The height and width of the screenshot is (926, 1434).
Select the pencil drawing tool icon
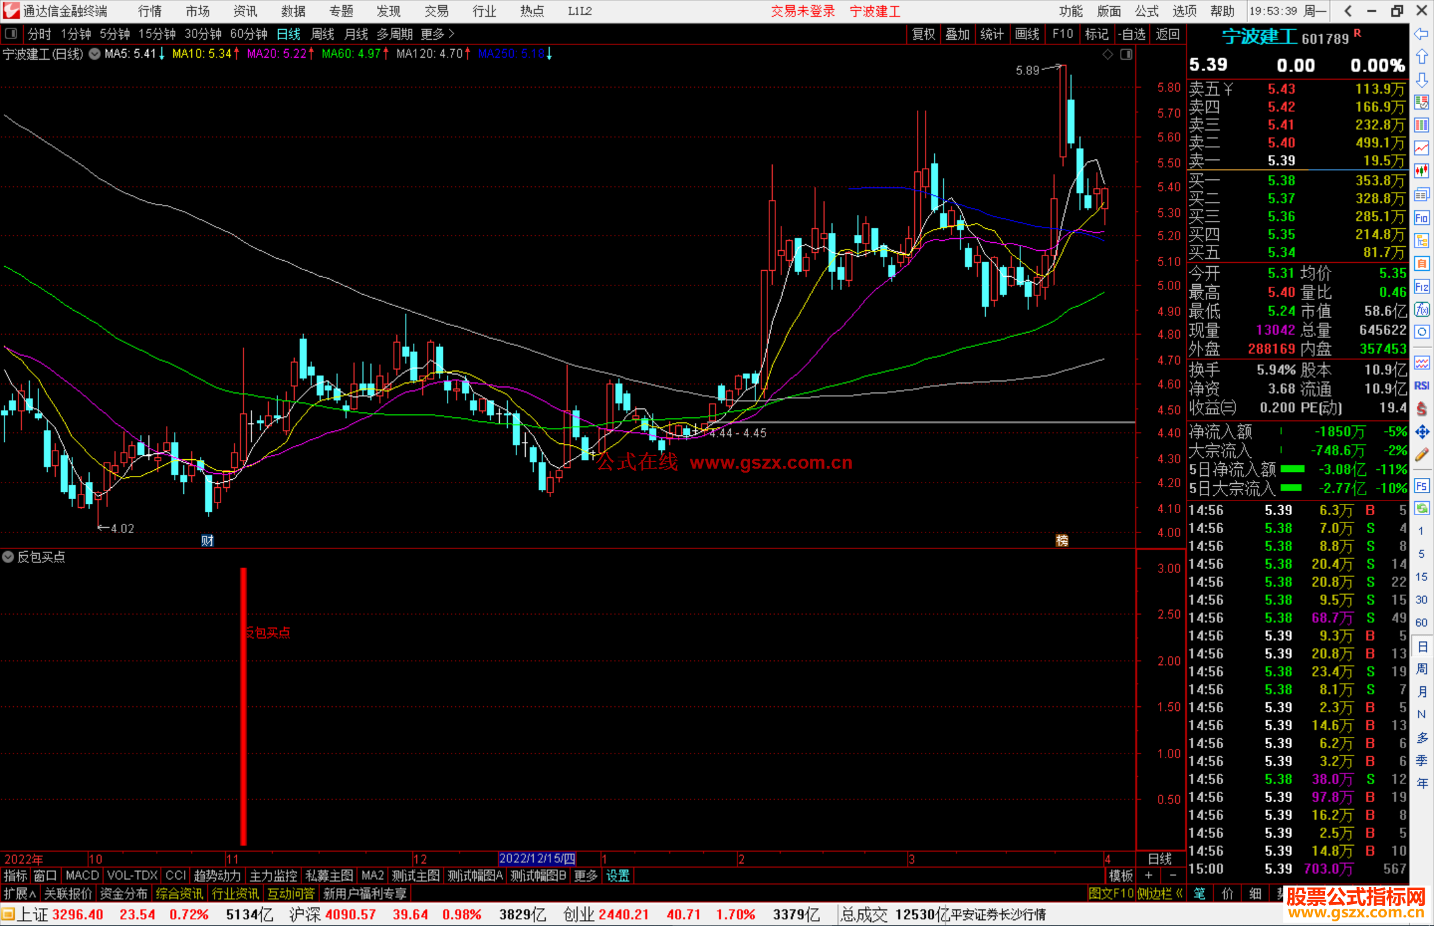click(x=1421, y=455)
